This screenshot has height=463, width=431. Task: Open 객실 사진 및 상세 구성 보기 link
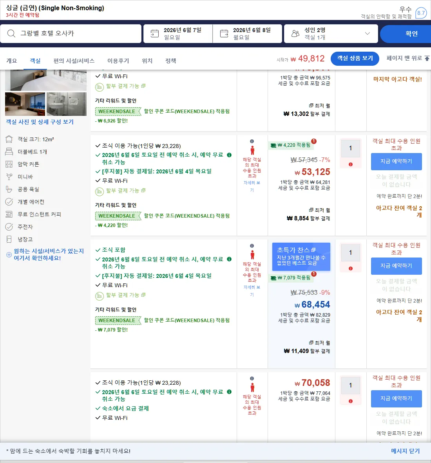point(40,122)
